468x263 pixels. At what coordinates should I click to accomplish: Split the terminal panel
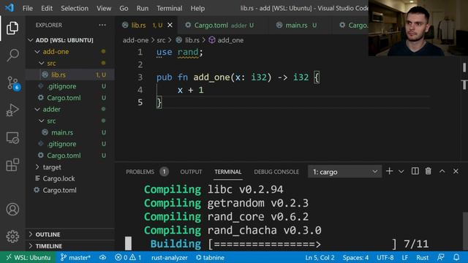(x=415, y=171)
